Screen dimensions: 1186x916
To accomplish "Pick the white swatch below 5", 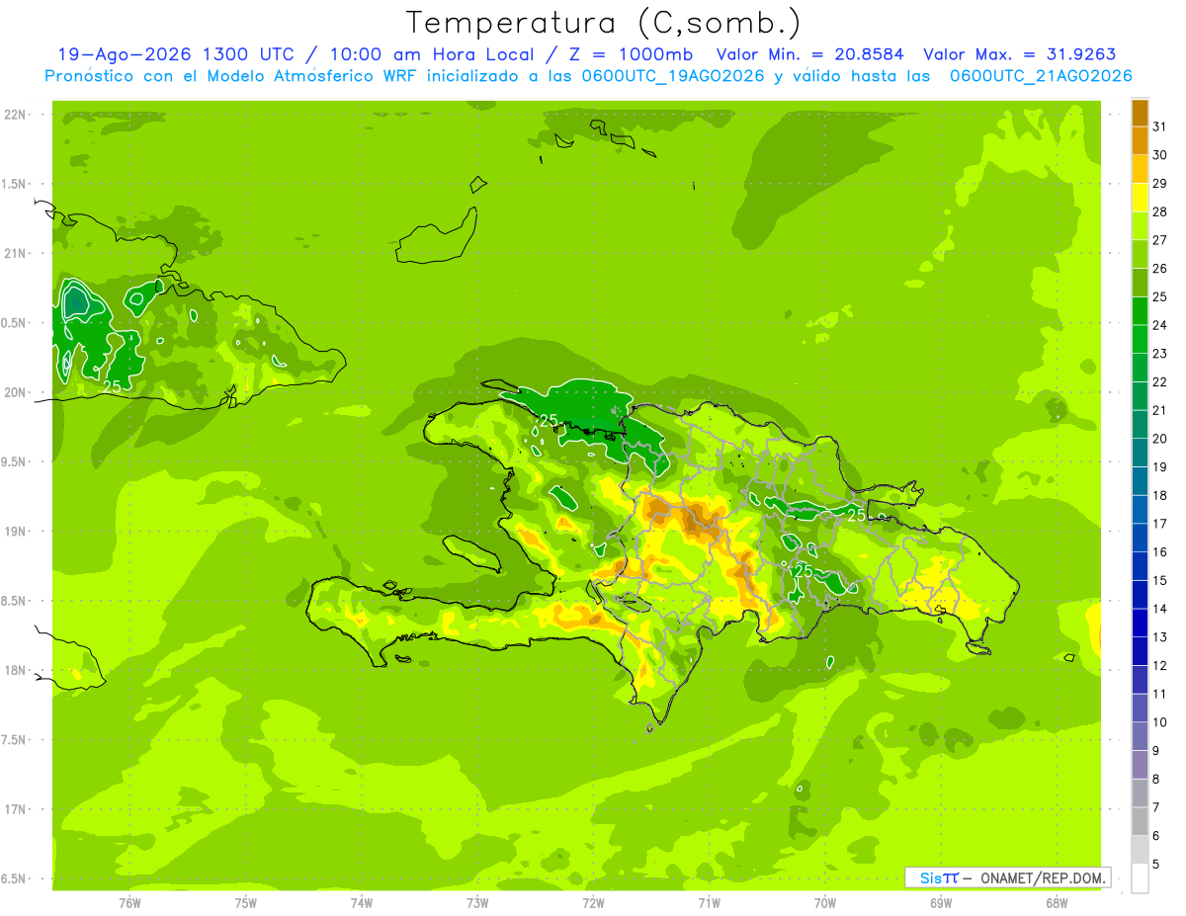I will coord(1140,877).
